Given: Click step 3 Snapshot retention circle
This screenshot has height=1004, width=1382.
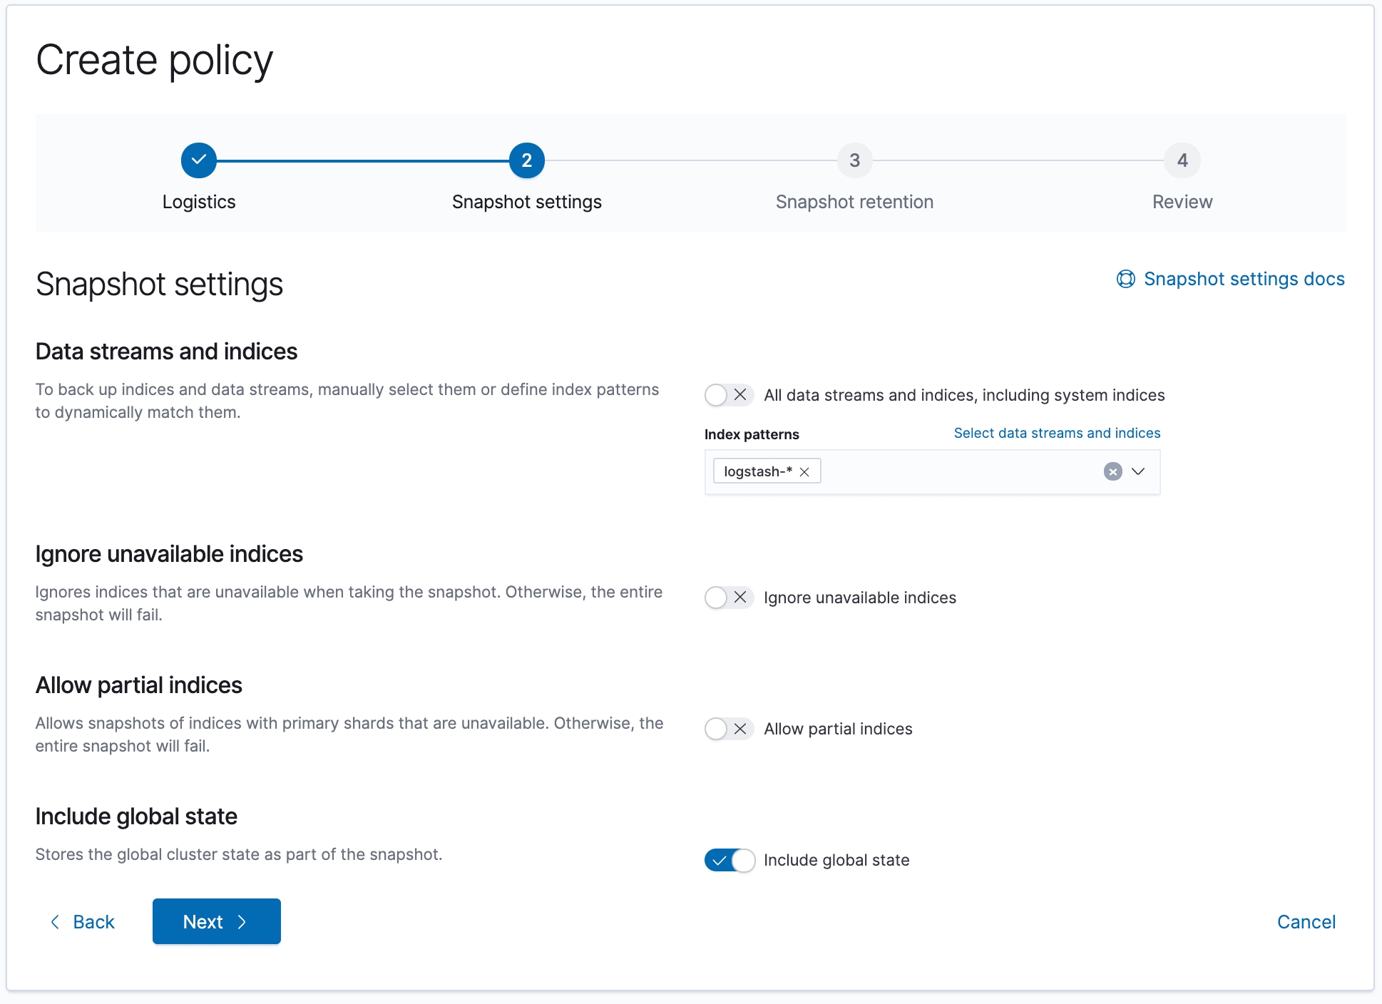Looking at the screenshot, I should point(854,160).
